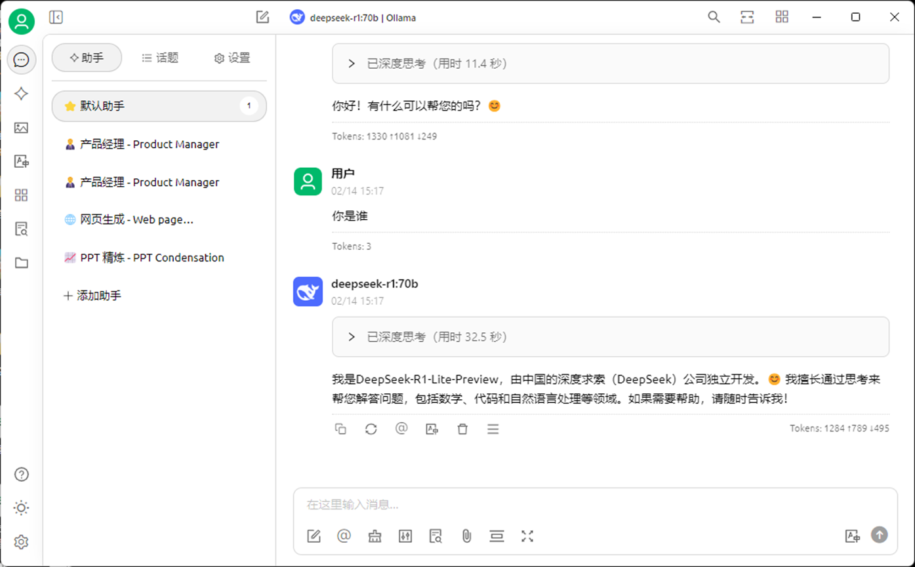Click Tokens: 1284 count text
The image size is (915, 567).
[x=840, y=428]
